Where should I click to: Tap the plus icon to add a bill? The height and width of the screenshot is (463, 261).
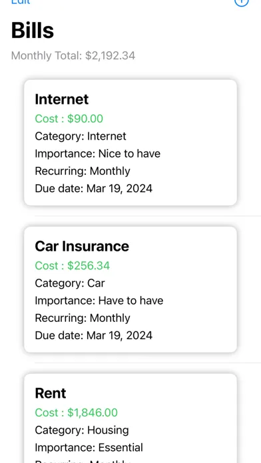pyautogui.click(x=242, y=2)
